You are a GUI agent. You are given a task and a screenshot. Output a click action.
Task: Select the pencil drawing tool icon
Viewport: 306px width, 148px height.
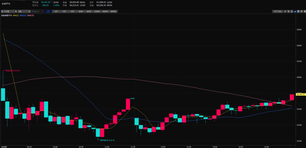[285, 11]
